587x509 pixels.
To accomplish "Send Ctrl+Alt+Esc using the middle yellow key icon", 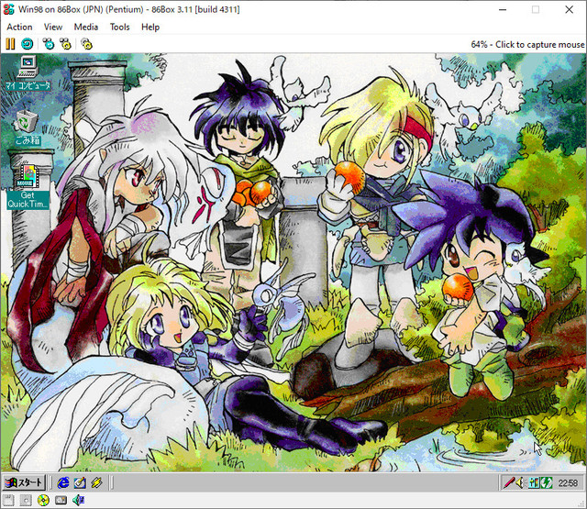I will tap(65, 44).
